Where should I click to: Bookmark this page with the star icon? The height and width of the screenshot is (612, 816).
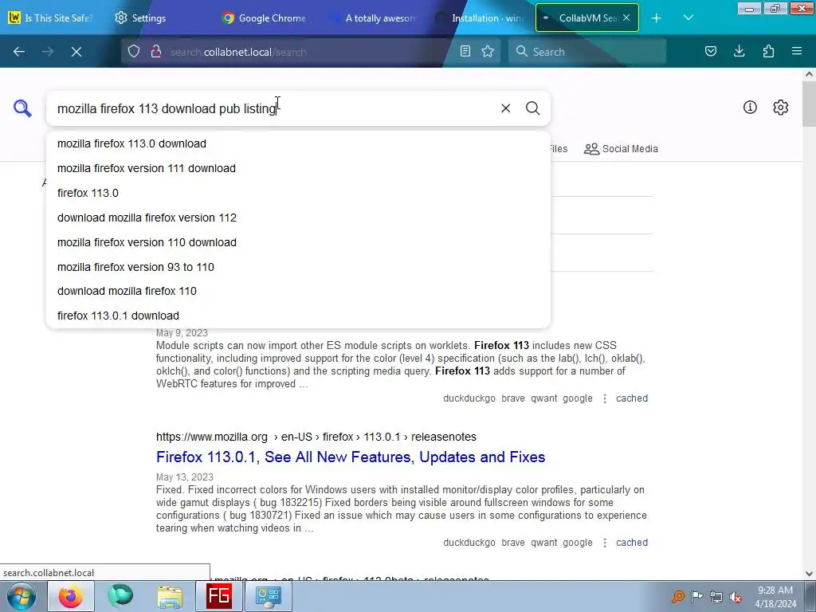(488, 51)
